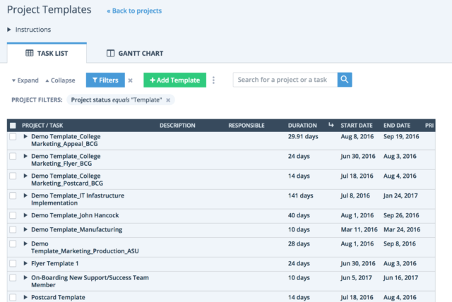
Task: Check the Postcard Template row checkbox
Action: 13,297
